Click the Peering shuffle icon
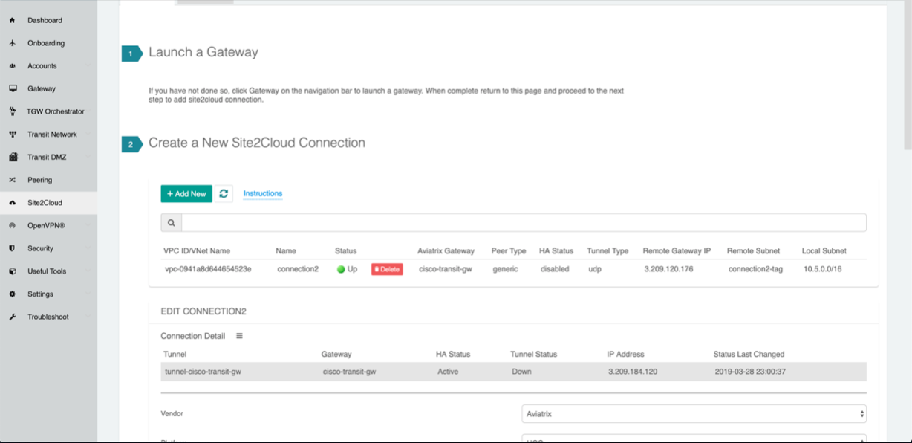The width and height of the screenshot is (912, 443). click(13, 180)
